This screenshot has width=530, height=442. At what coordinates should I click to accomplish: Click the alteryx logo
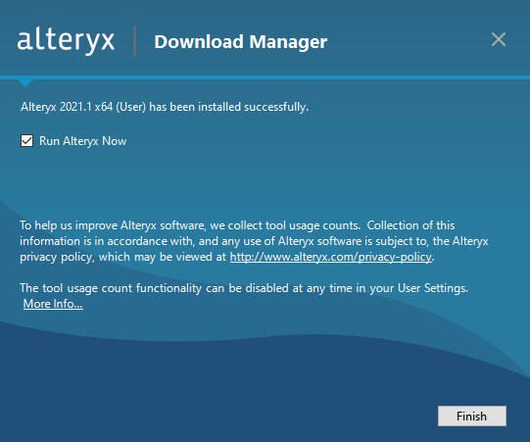[66, 41]
